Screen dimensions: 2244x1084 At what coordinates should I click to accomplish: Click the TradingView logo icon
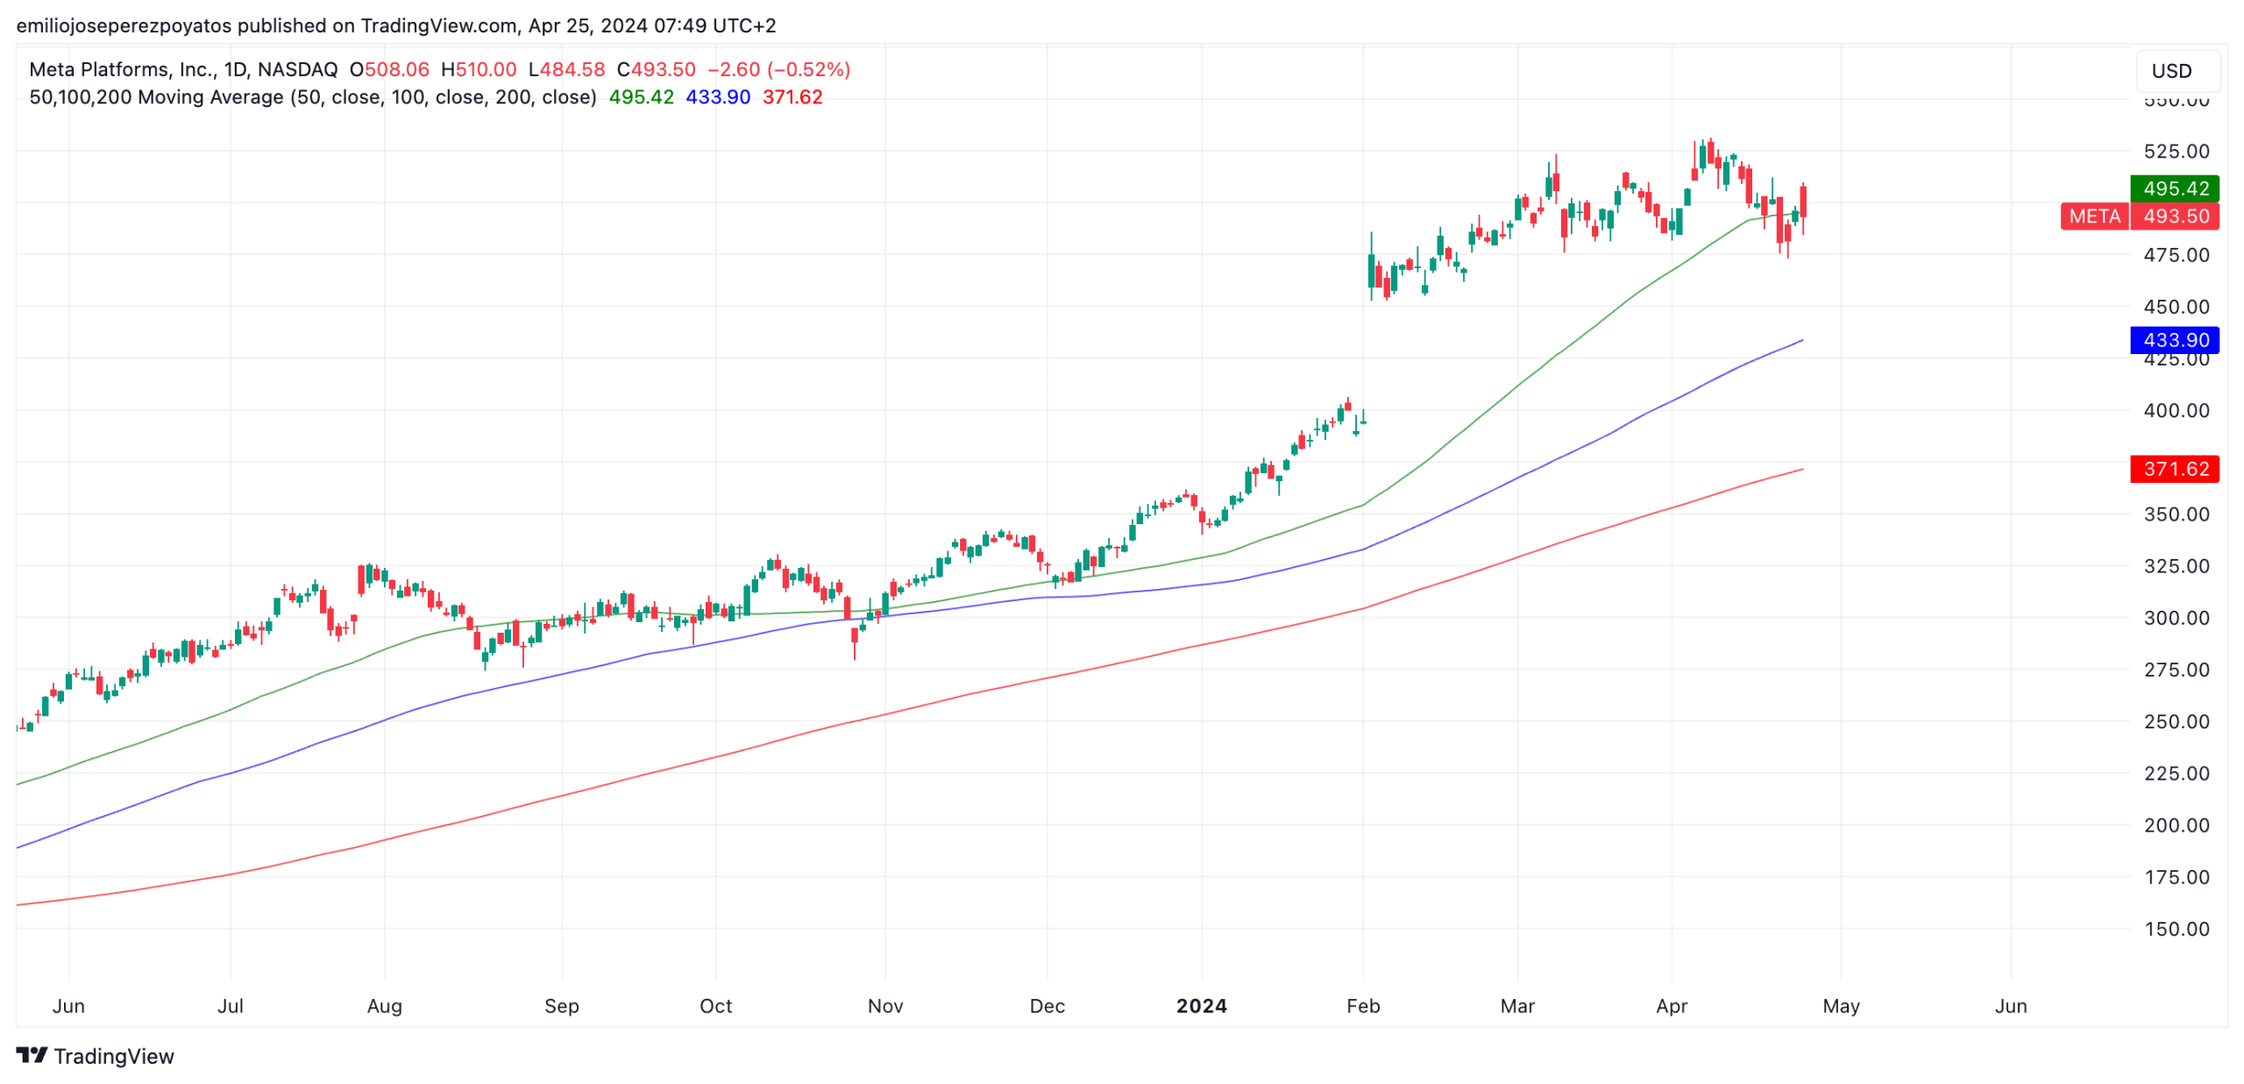[x=32, y=1055]
